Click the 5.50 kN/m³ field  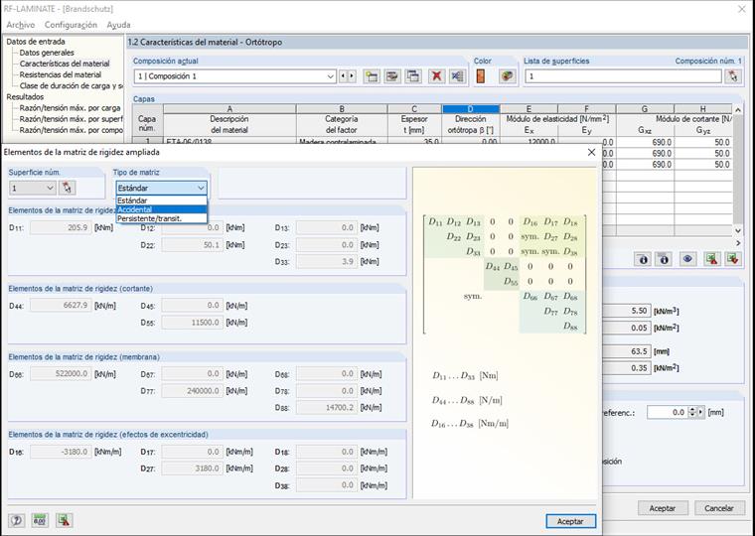coord(626,311)
